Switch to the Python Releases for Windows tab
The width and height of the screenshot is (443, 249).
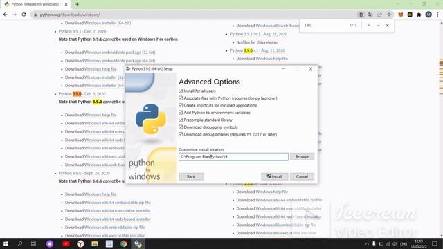[x=36, y=4]
